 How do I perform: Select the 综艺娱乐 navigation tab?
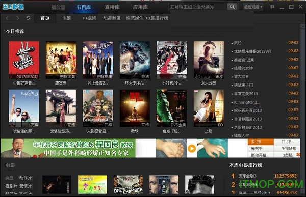pyautogui.click(x=135, y=18)
